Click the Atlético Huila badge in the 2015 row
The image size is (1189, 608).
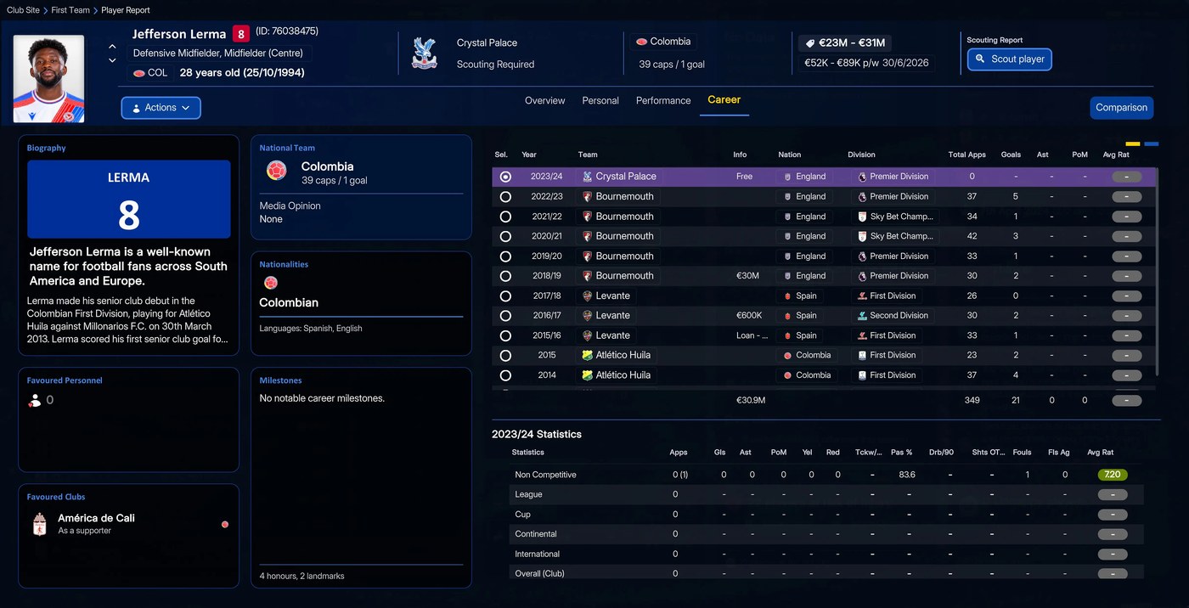point(587,355)
